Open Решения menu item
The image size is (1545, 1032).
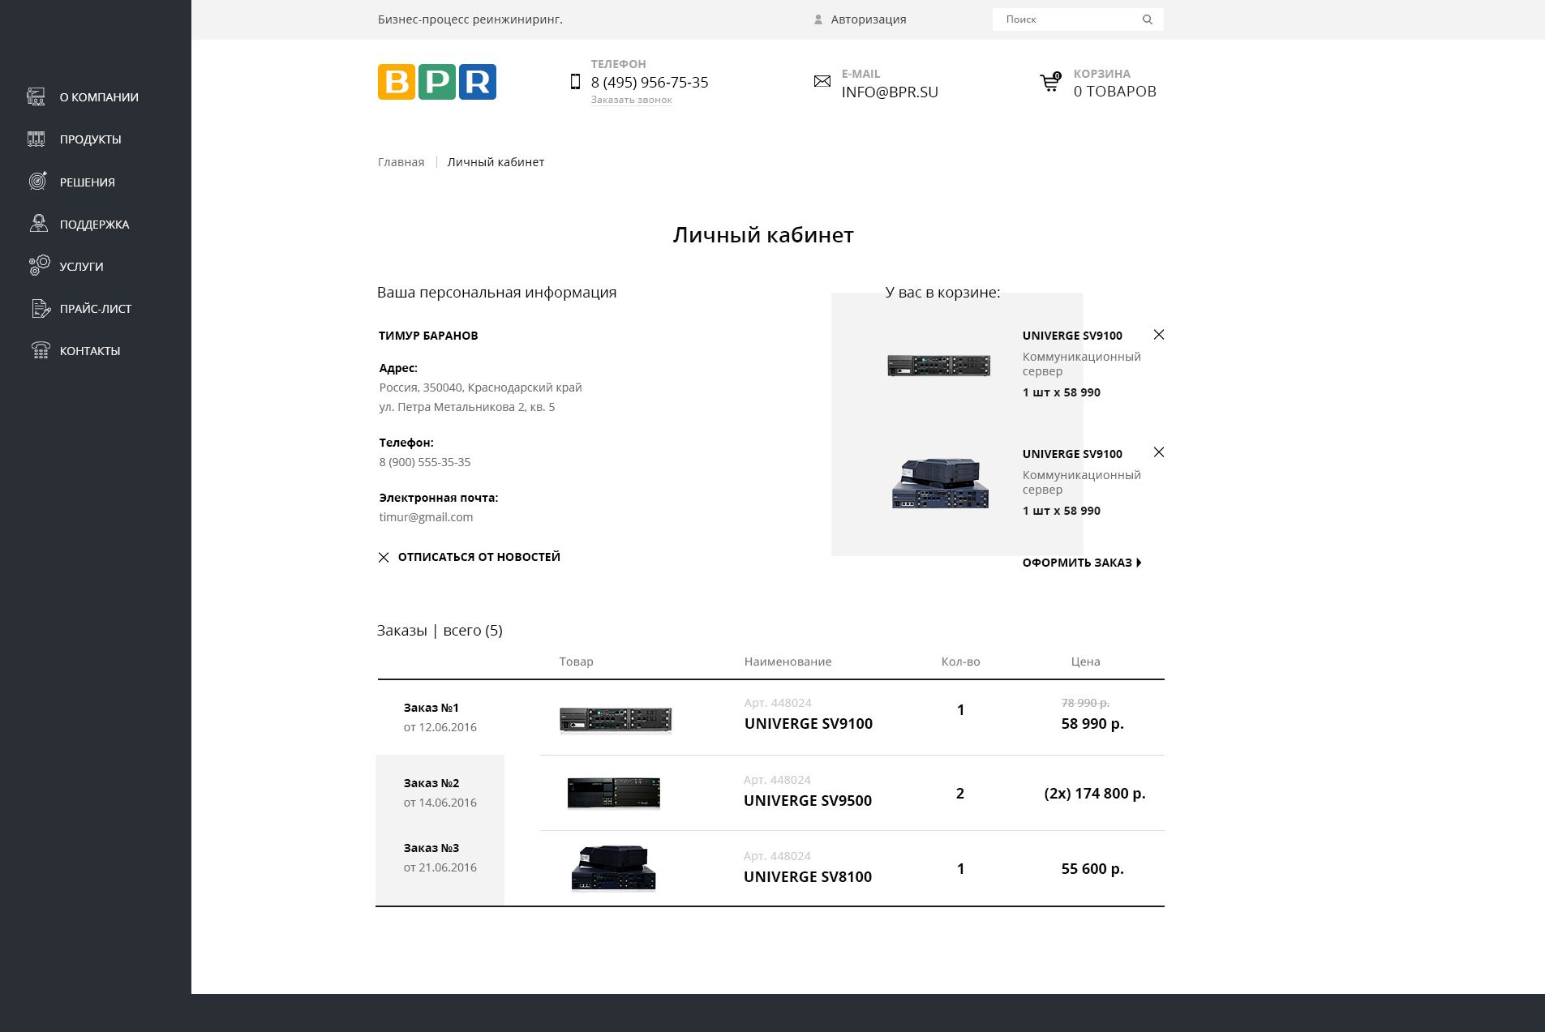[88, 182]
